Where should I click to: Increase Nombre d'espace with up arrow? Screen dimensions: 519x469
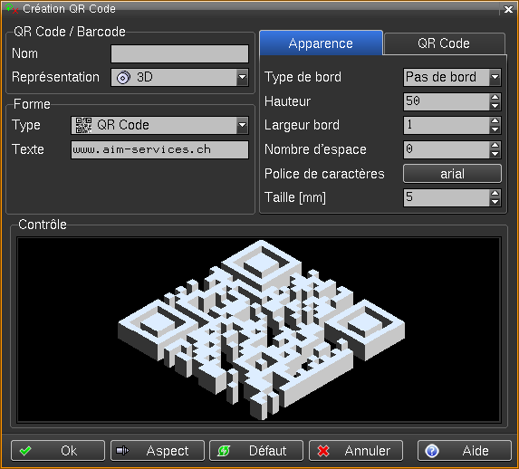click(x=495, y=145)
